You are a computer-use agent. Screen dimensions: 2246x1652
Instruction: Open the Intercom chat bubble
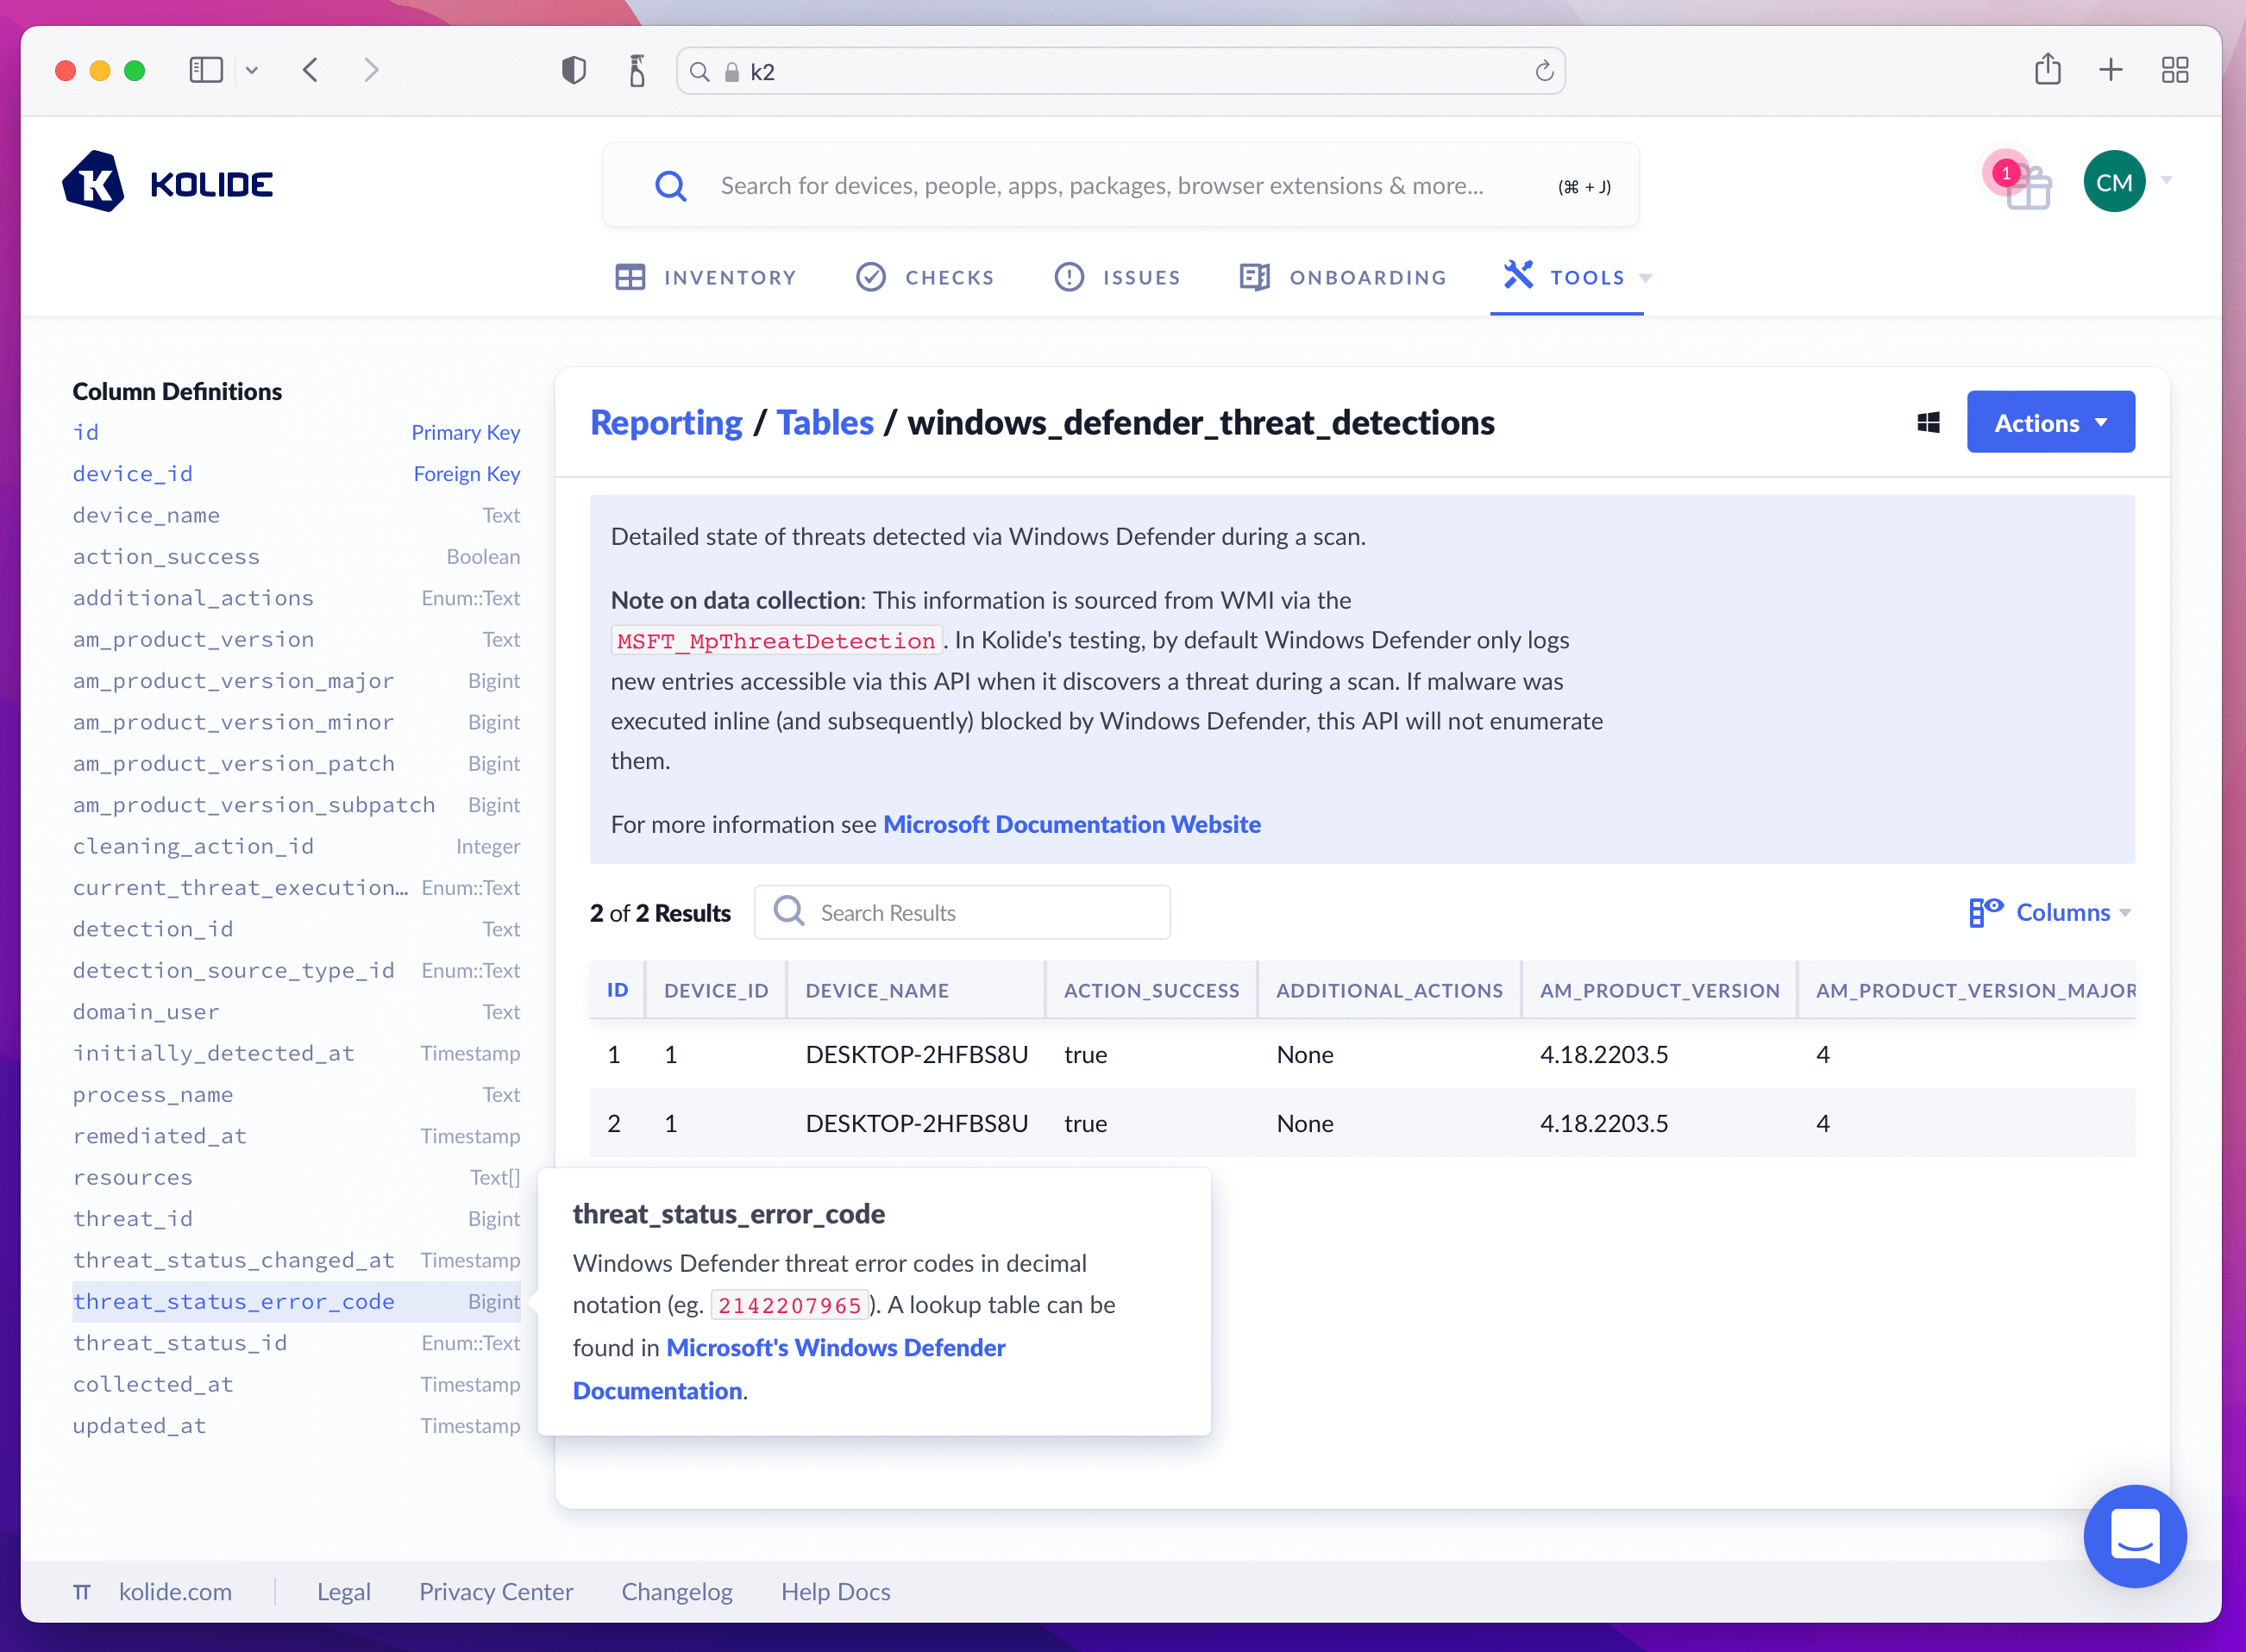tap(2133, 1534)
